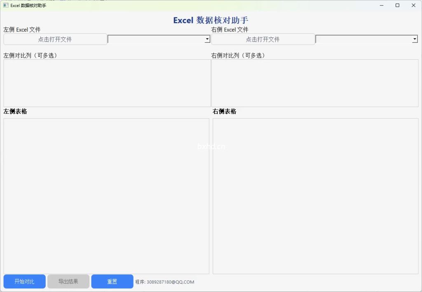Click the app icon in title bar
The height and width of the screenshot is (292, 422).
click(x=6, y=5)
